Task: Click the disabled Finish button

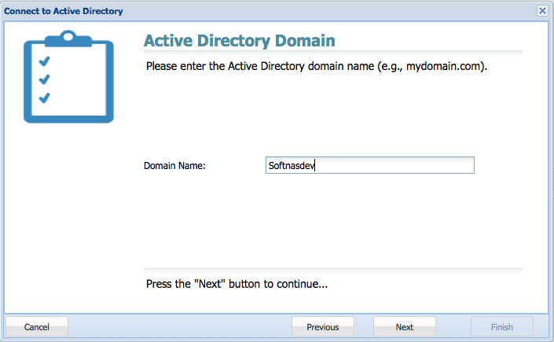Action: (x=501, y=327)
